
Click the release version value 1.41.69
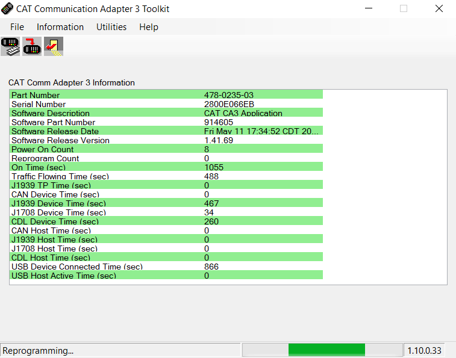tap(219, 140)
